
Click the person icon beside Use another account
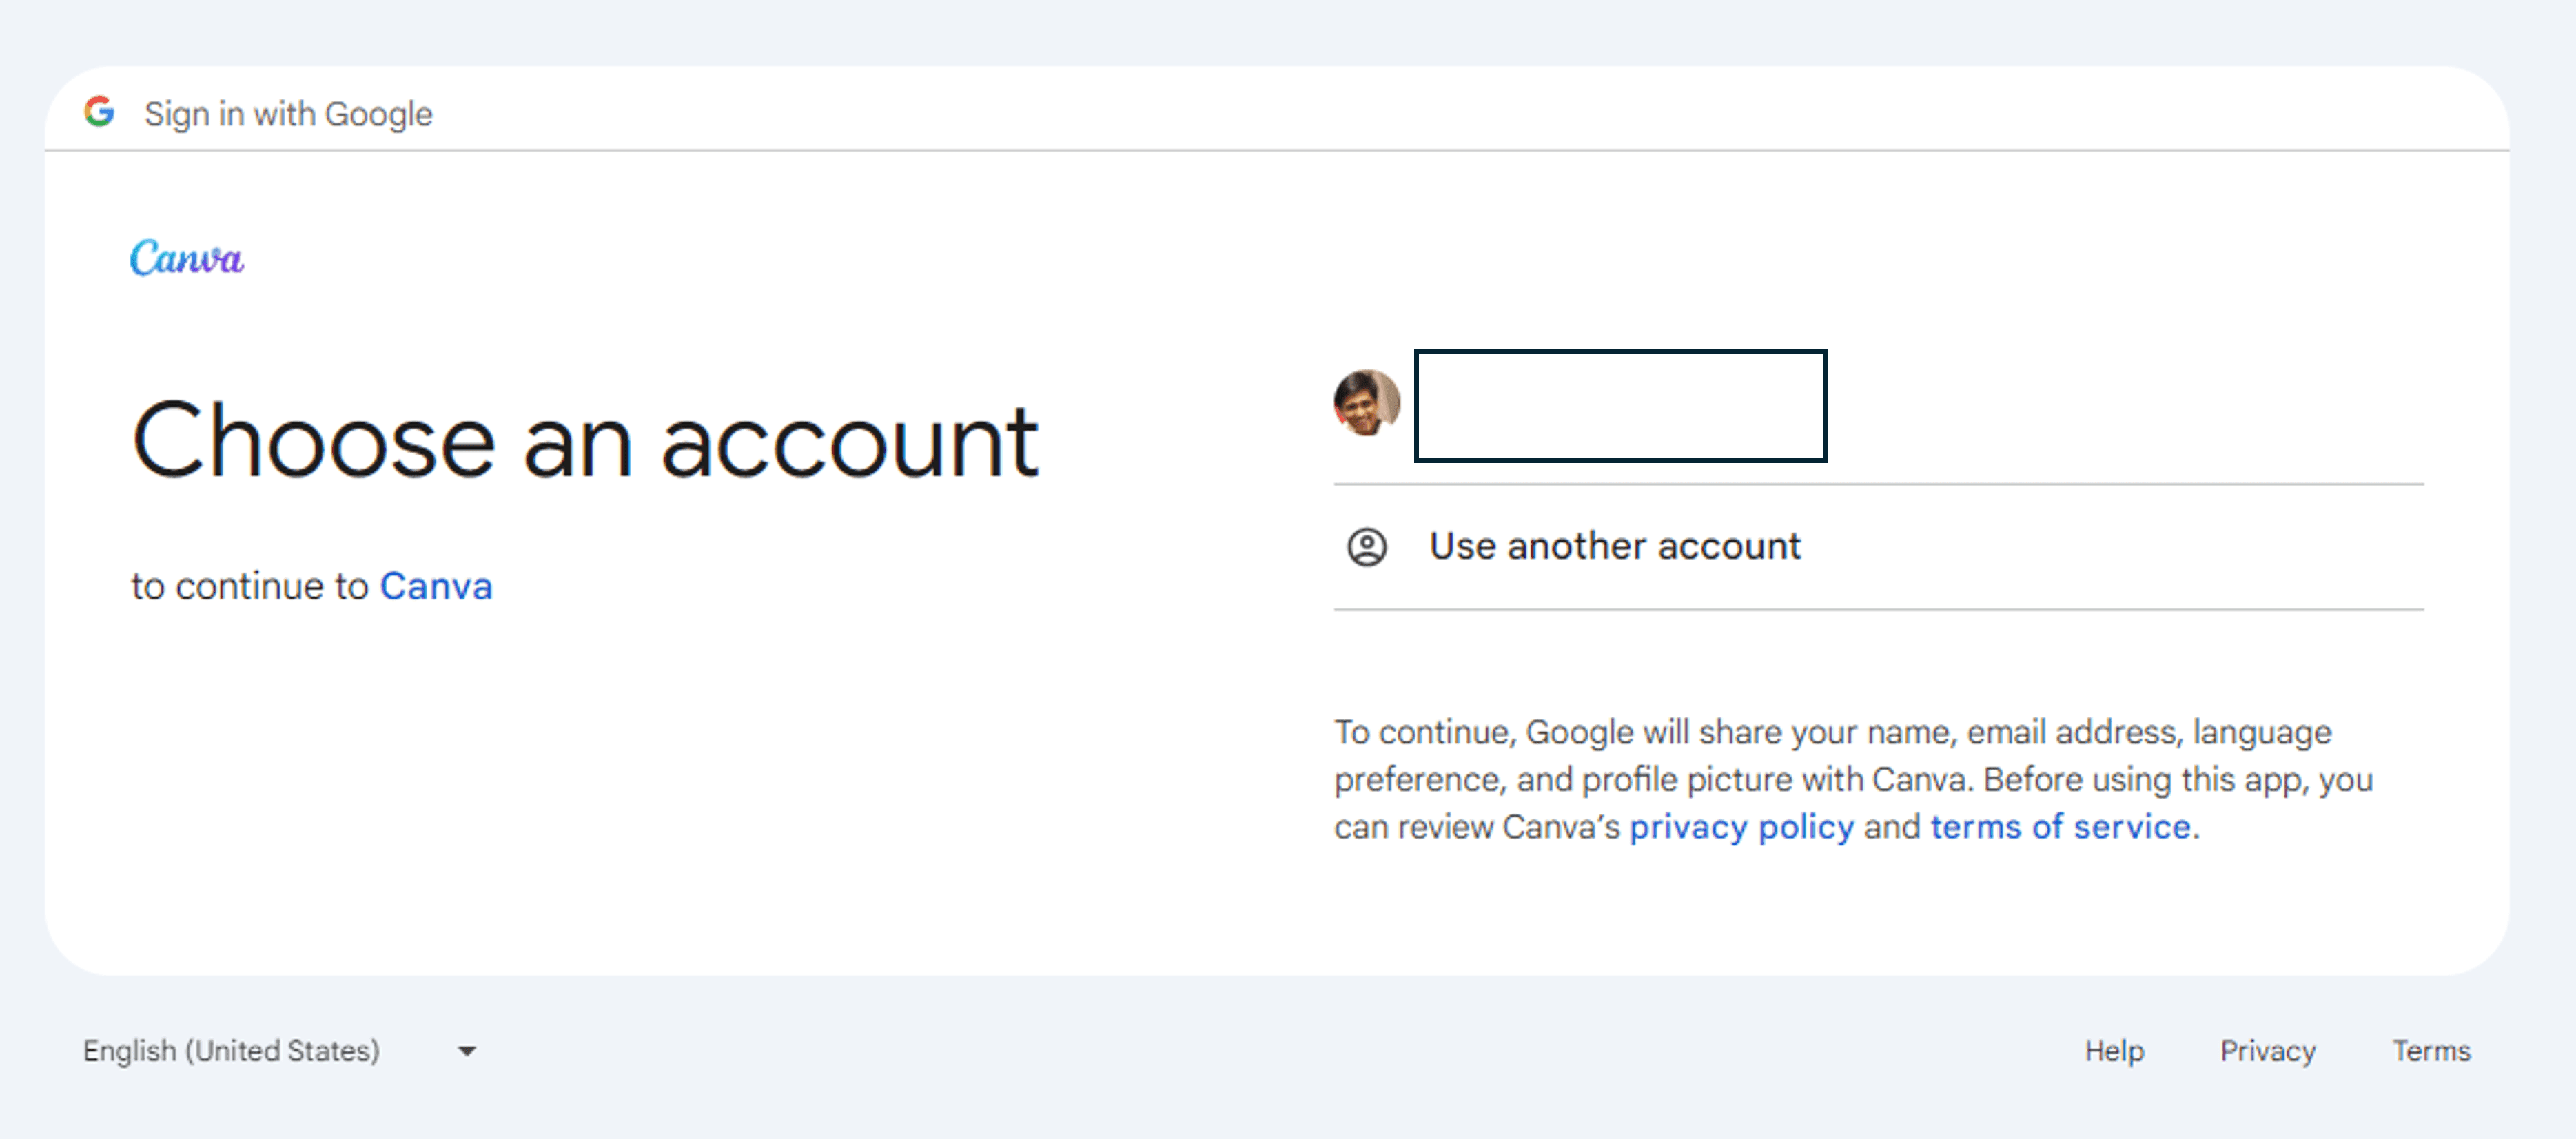pyautogui.click(x=1367, y=546)
